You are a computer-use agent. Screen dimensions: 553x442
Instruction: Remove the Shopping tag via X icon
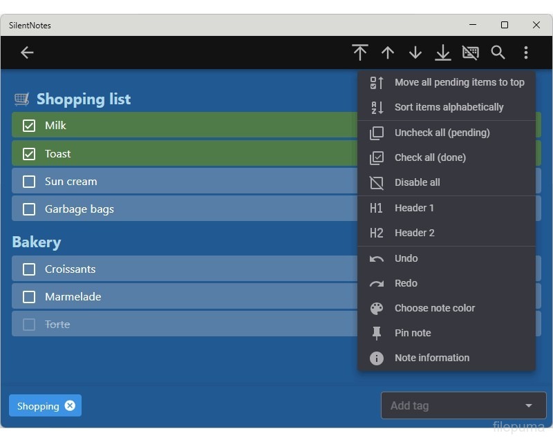pyautogui.click(x=70, y=405)
